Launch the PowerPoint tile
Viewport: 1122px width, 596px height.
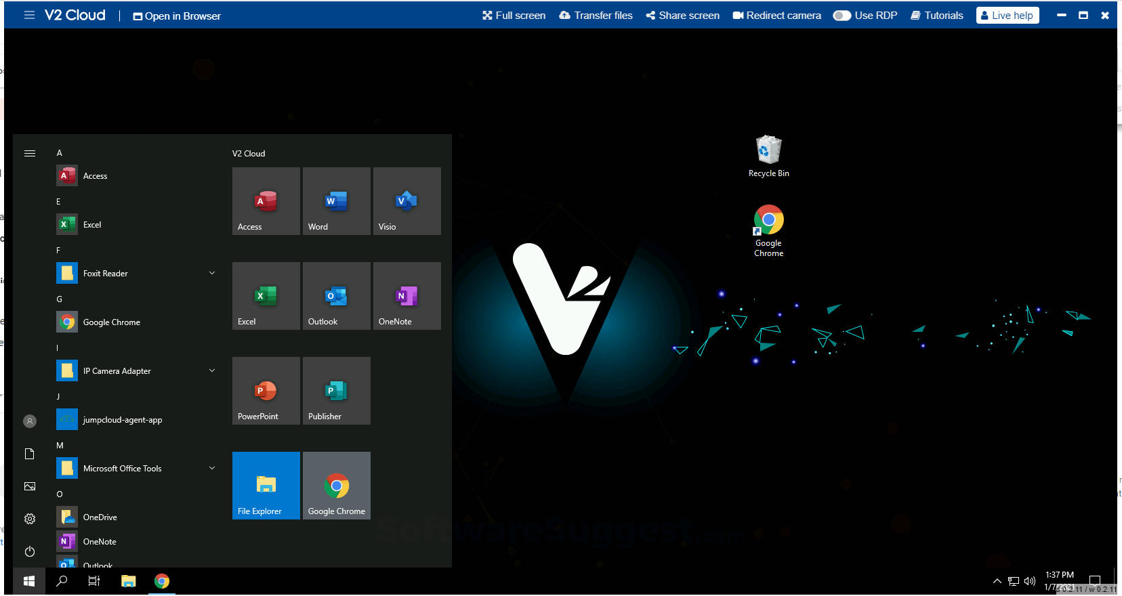(266, 391)
